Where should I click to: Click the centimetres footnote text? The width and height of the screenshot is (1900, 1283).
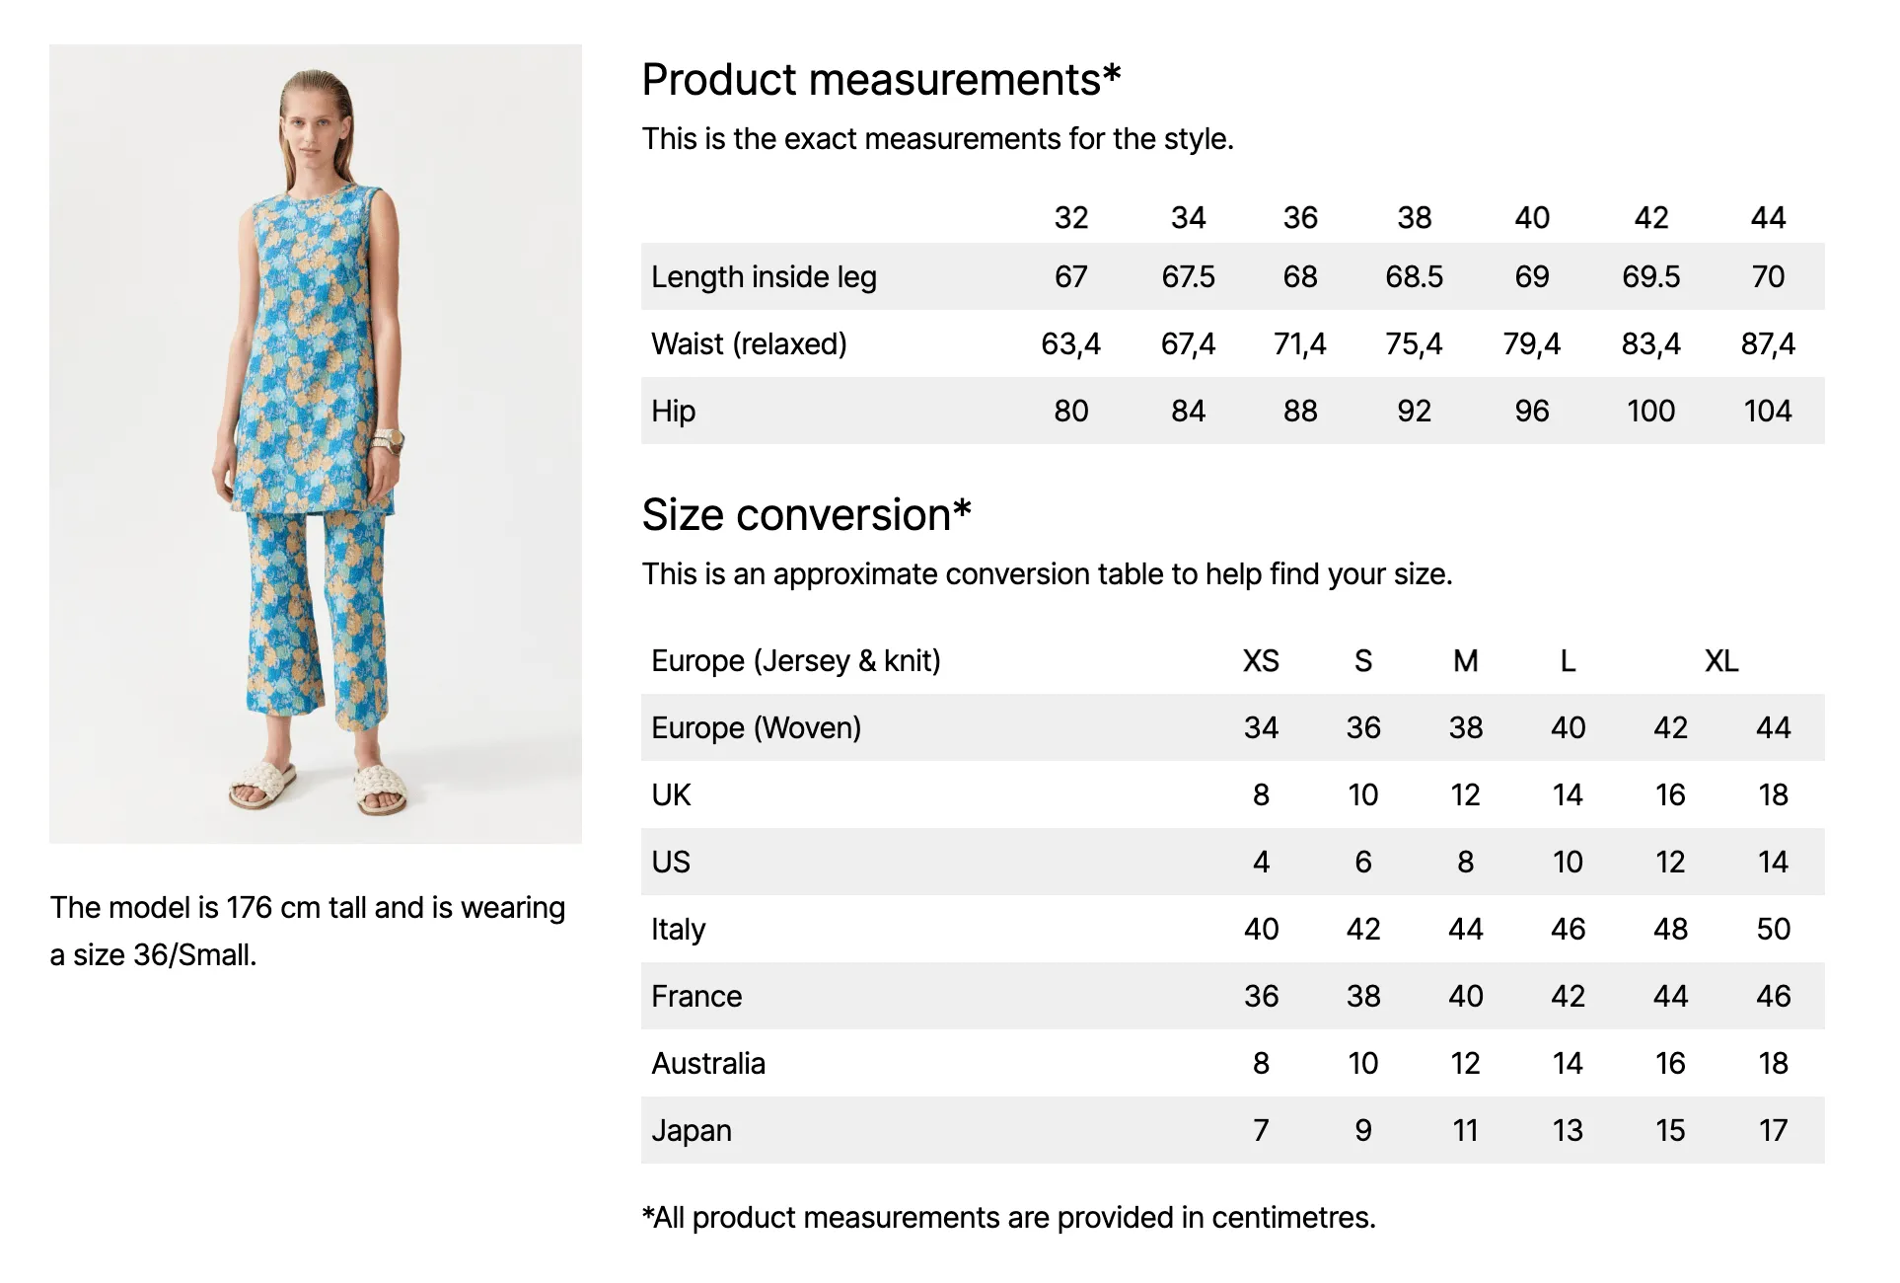(1008, 1218)
